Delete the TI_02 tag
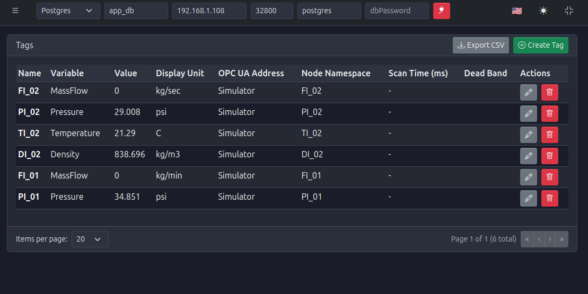 [549, 135]
